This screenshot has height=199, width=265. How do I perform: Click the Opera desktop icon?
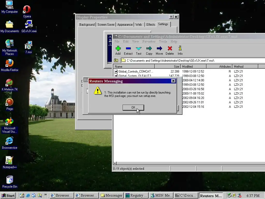coord(27,11)
